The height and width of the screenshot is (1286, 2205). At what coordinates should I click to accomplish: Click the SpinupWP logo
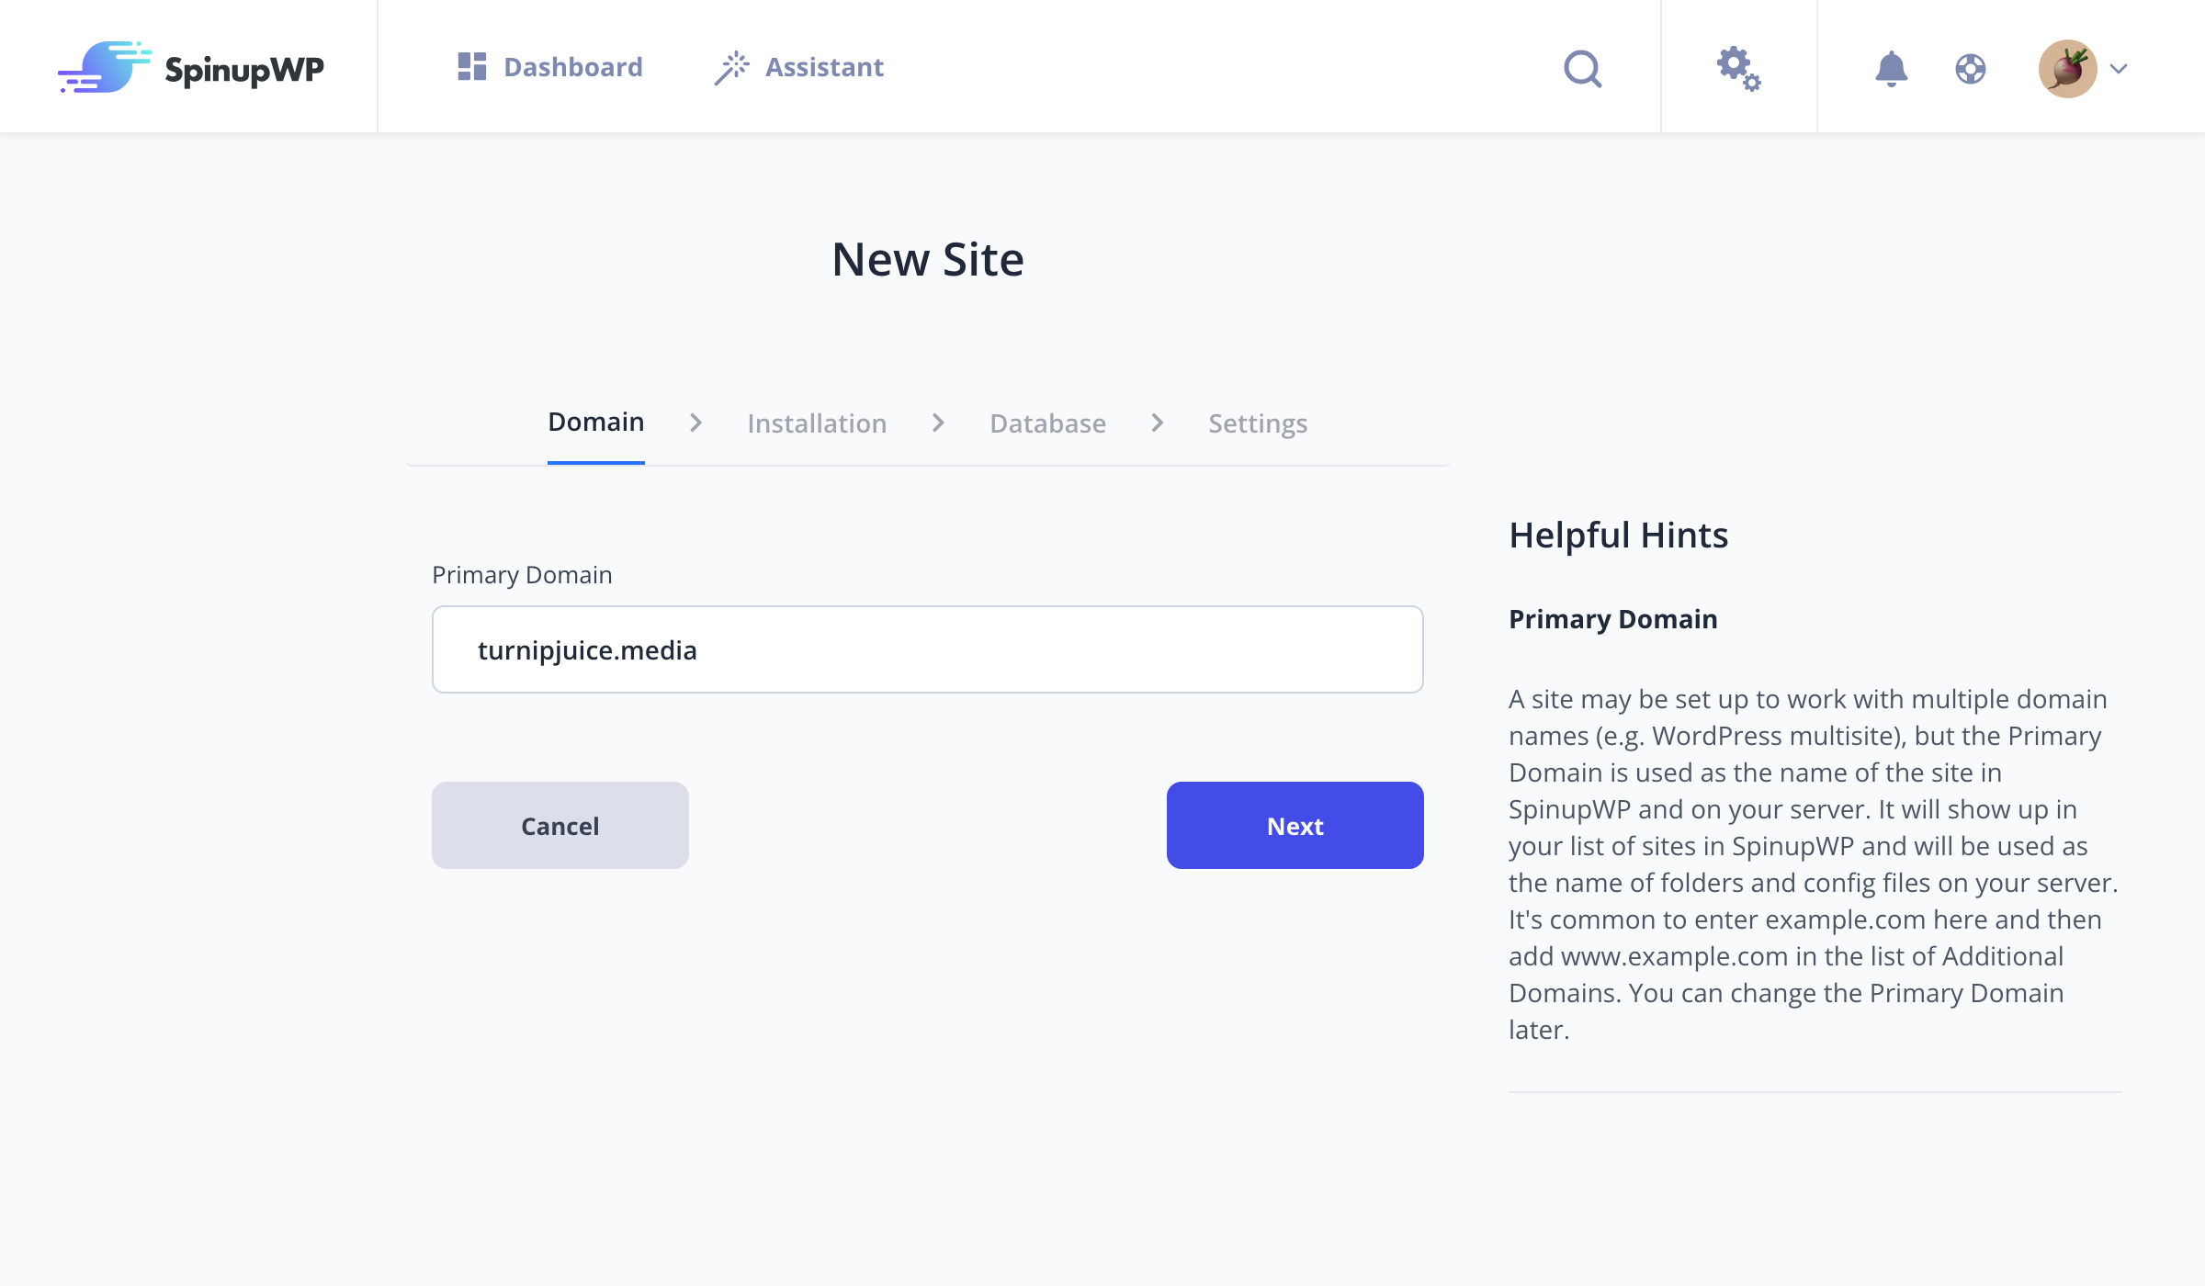click(191, 66)
